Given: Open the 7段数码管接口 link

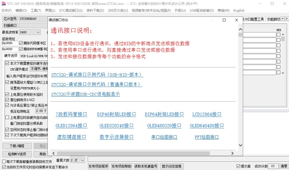Looking at the screenshot, I should pyautogui.click(x=71, y=114).
